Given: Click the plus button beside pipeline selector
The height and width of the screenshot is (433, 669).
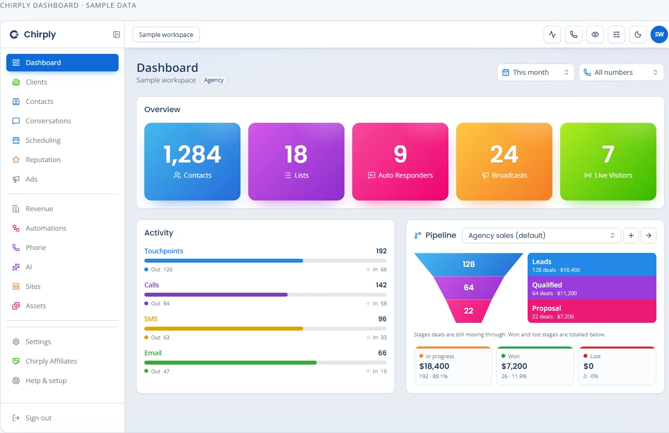Looking at the screenshot, I should [631, 235].
